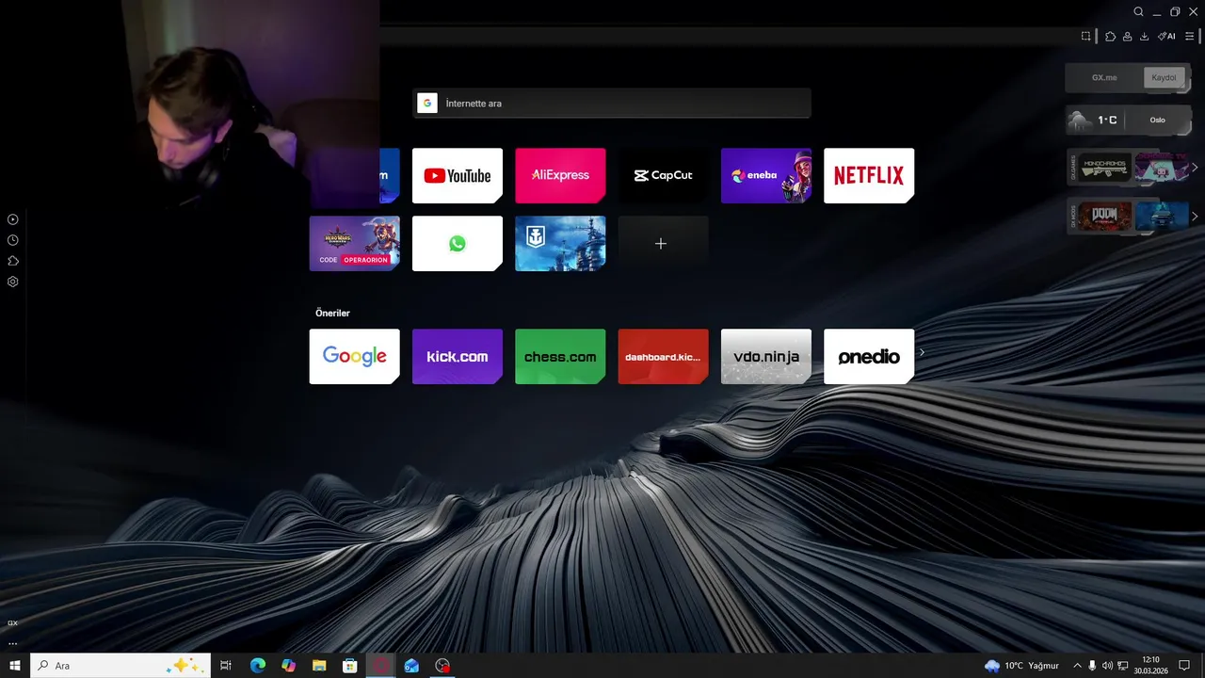Open the onedio suggestion tile

click(x=869, y=356)
